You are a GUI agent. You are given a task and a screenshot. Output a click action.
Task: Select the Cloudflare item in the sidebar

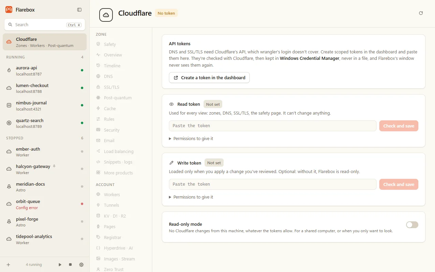[x=45, y=42]
